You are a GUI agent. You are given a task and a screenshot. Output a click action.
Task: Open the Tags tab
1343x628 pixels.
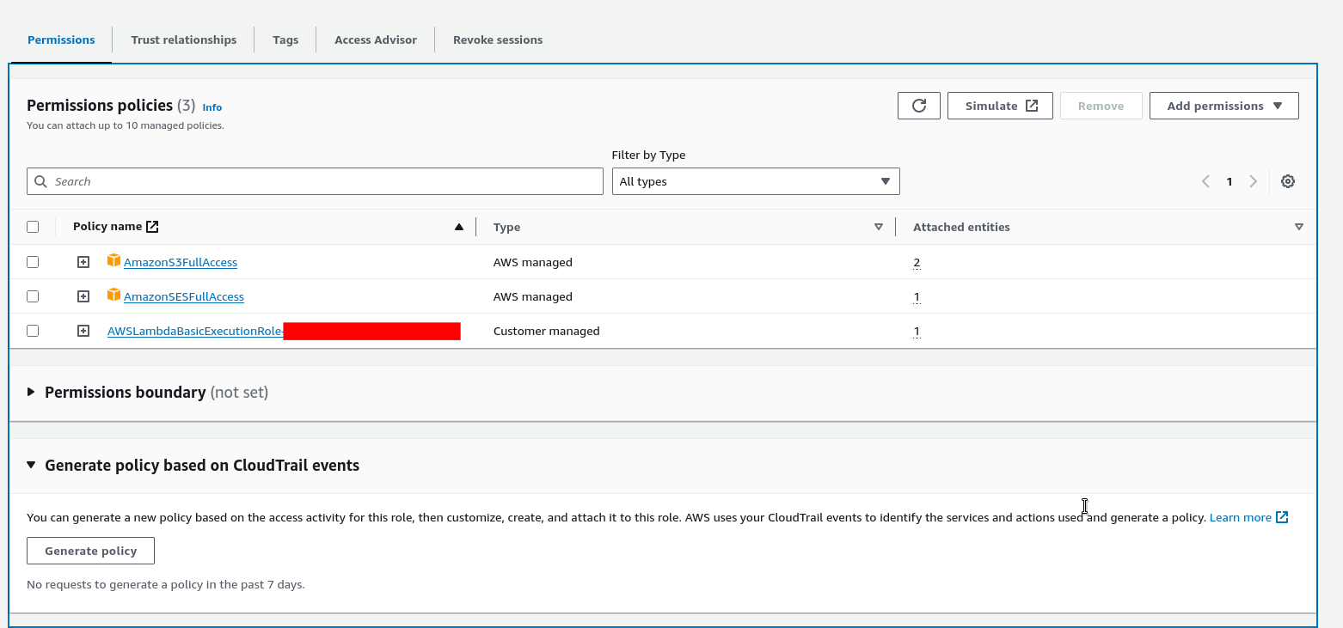click(x=285, y=40)
